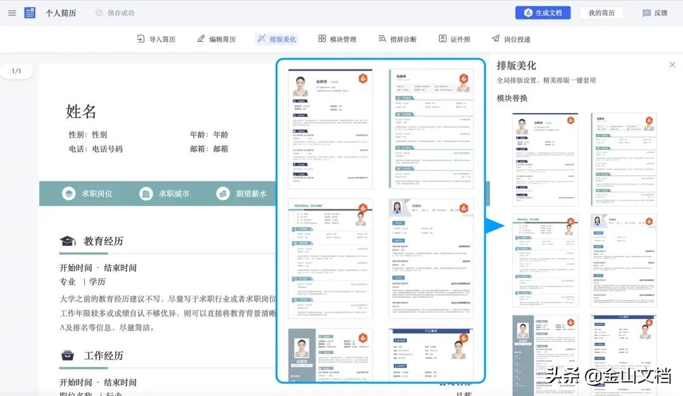Open 我的简历 my resume list
Viewport: 683px width, 396px height.
point(601,13)
